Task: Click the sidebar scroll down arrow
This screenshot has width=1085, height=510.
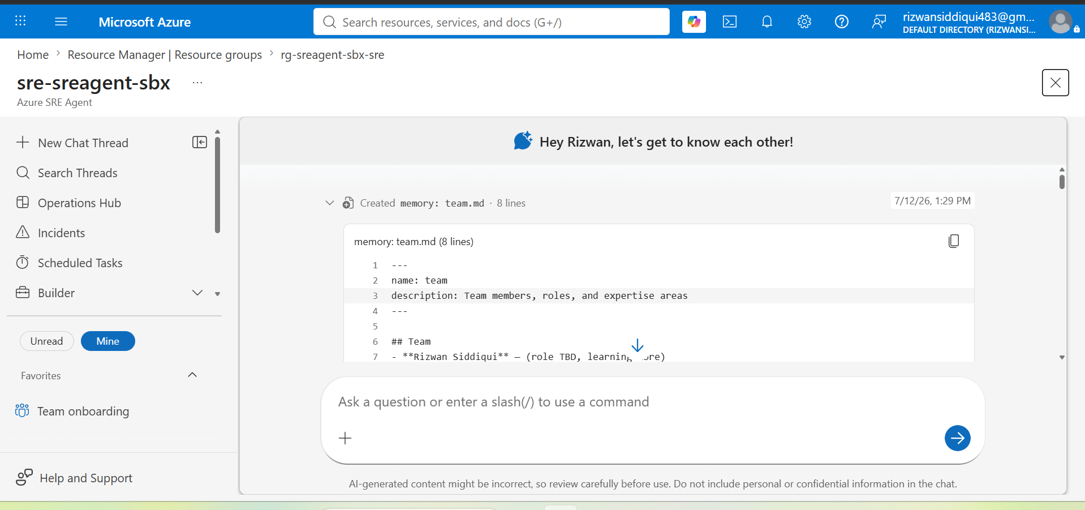Action: (217, 294)
